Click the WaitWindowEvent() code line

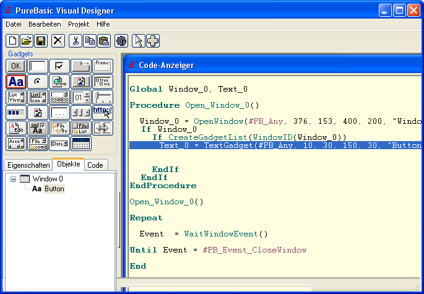point(204,234)
